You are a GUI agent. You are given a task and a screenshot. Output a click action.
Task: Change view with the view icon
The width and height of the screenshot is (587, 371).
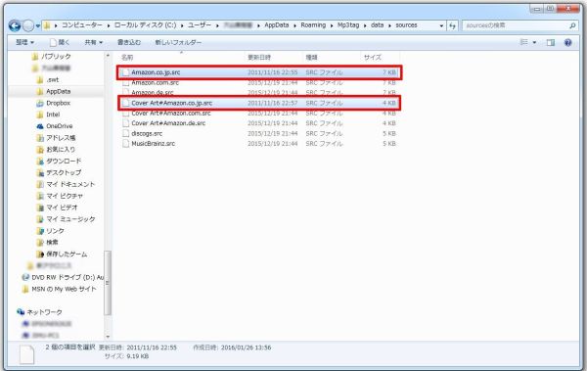tap(524, 42)
